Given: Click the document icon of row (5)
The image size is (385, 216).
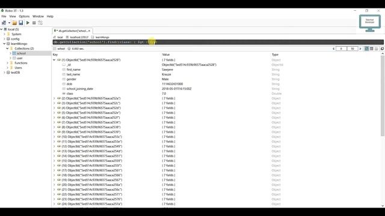Looking at the screenshot, I should click(59, 113).
